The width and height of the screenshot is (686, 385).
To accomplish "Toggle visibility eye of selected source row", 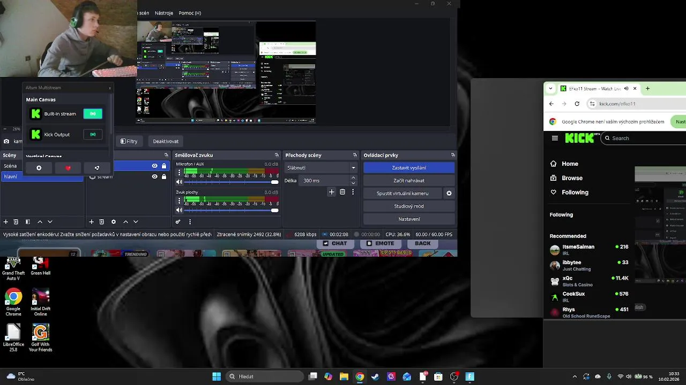I will pyautogui.click(x=154, y=166).
